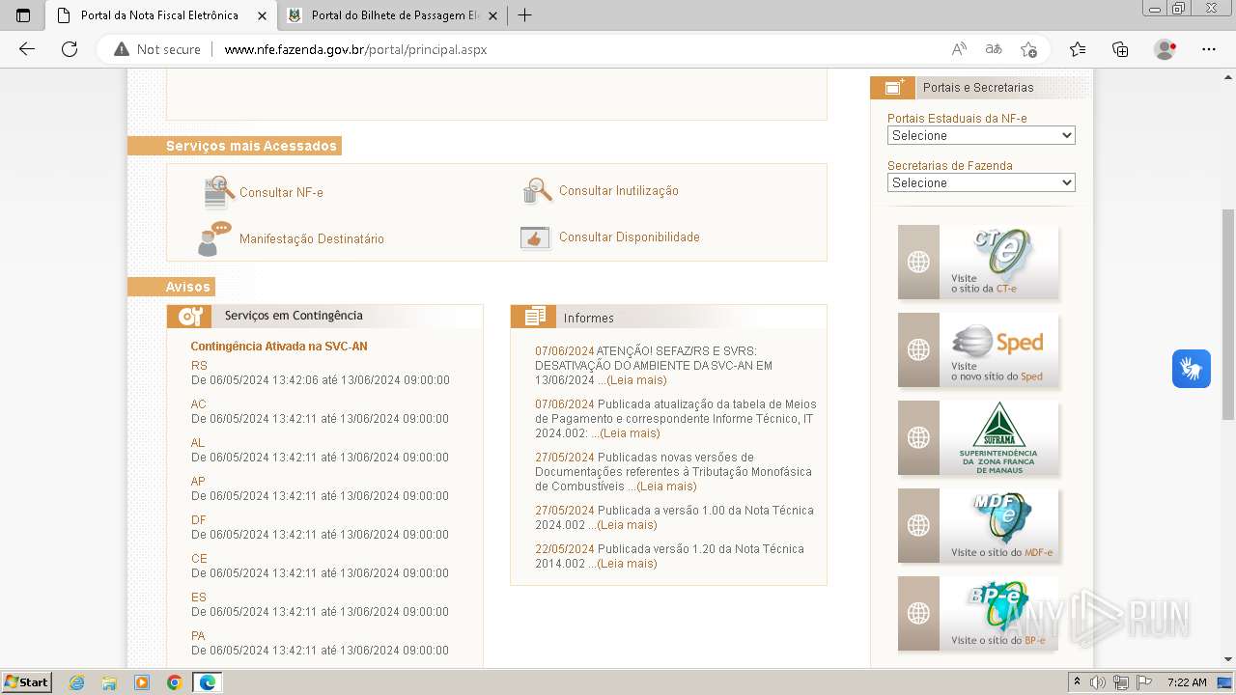Click the Consultar NF-e magnifier icon
This screenshot has height=695, width=1236.
click(x=218, y=192)
